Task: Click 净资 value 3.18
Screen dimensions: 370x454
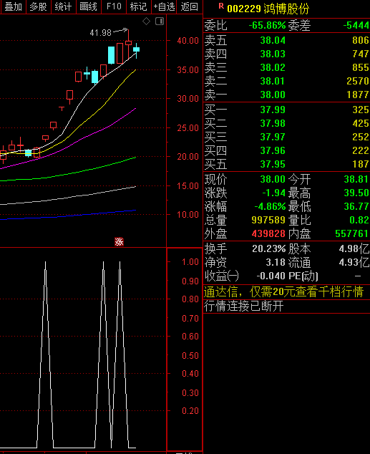Action: pos(276,262)
